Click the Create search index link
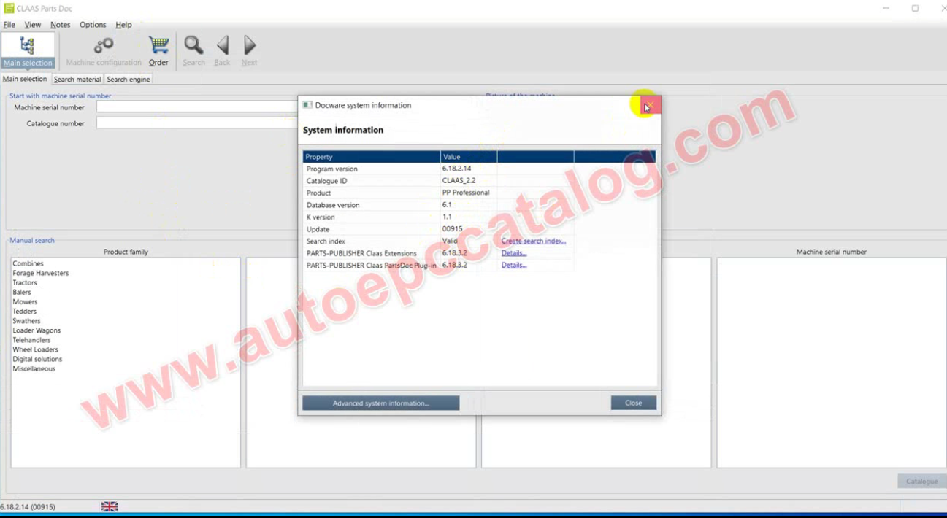Viewport: 947px width, 518px height. (x=533, y=241)
